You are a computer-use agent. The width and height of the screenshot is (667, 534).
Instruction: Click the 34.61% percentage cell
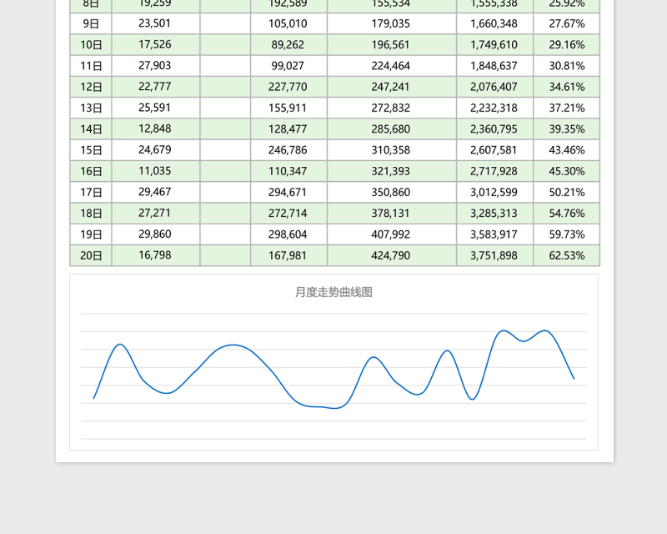[x=567, y=87]
